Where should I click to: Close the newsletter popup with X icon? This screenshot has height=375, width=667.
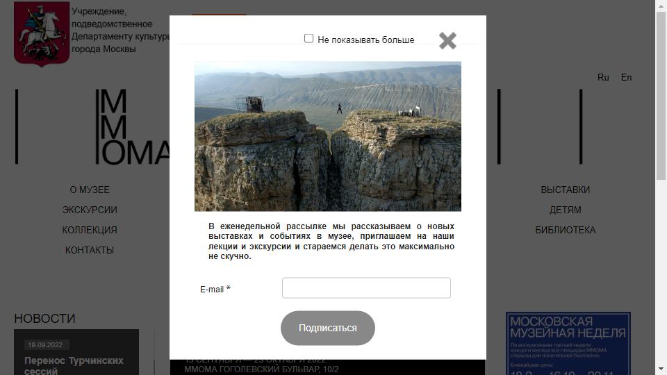(x=447, y=41)
